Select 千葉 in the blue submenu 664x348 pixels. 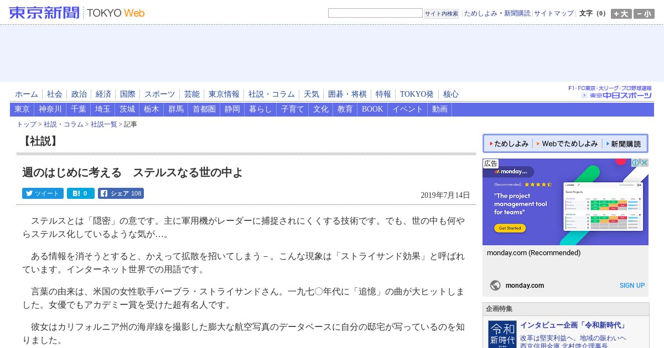[79, 109]
